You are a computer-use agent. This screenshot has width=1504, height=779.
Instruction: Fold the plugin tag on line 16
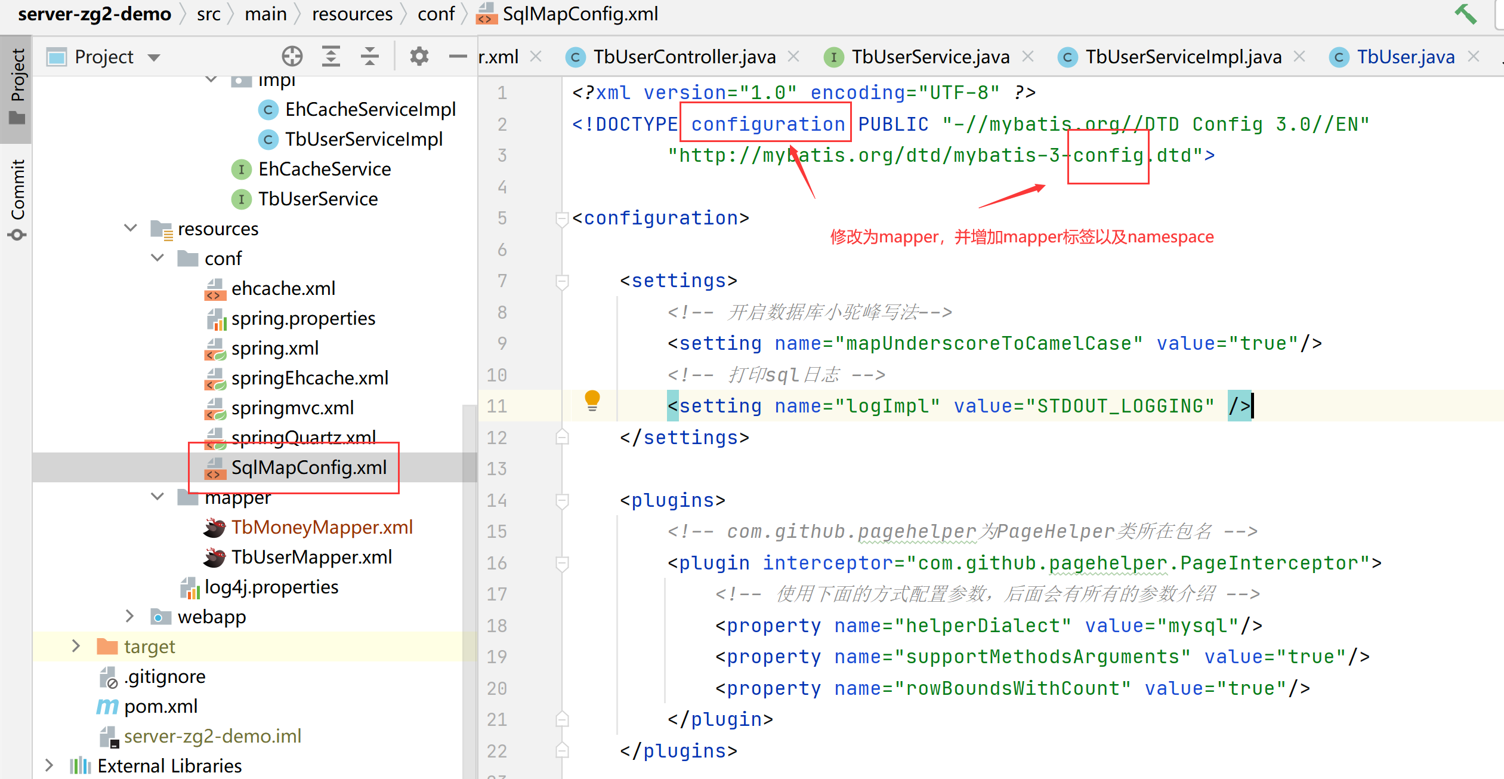coord(561,563)
